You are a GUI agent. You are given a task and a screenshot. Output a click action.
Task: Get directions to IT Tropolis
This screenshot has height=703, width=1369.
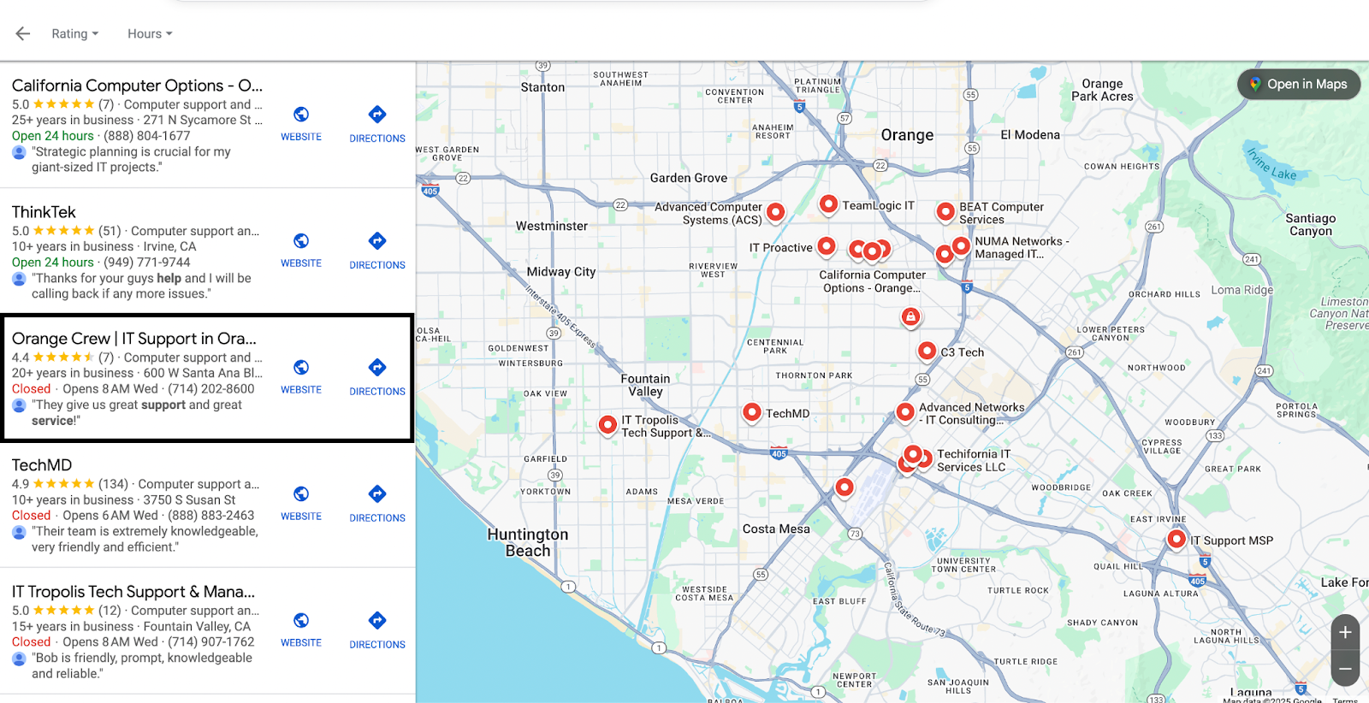(x=377, y=621)
